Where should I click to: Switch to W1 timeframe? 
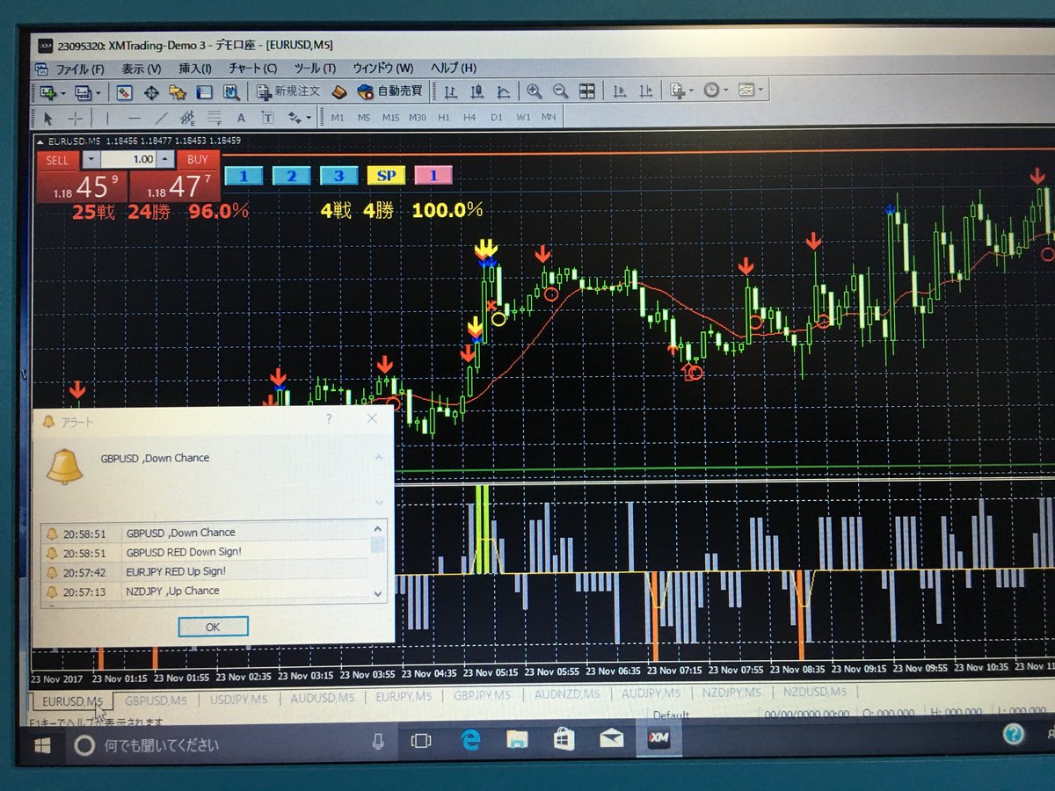pos(523,118)
